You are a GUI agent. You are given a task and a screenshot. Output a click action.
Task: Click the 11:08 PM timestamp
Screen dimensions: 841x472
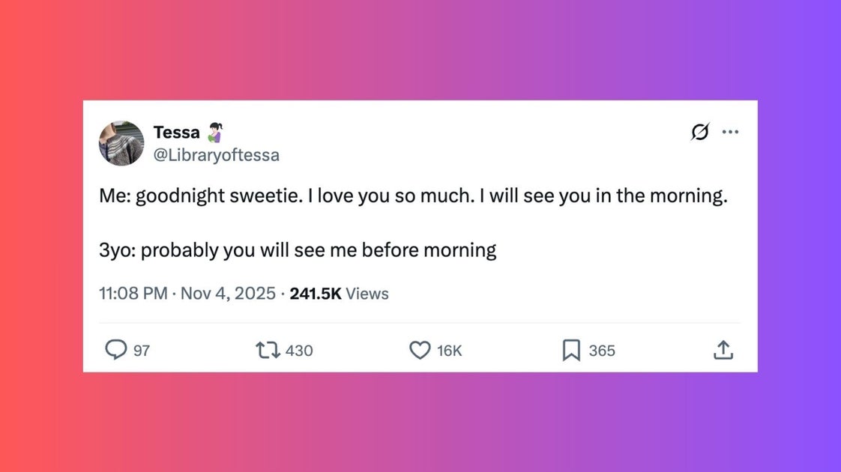point(133,294)
